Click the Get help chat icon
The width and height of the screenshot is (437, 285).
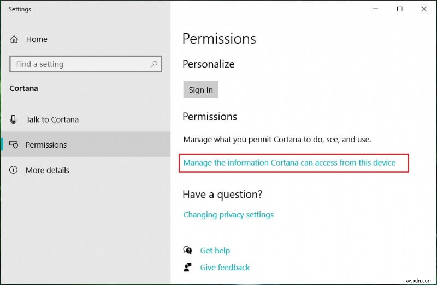[187, 250]
